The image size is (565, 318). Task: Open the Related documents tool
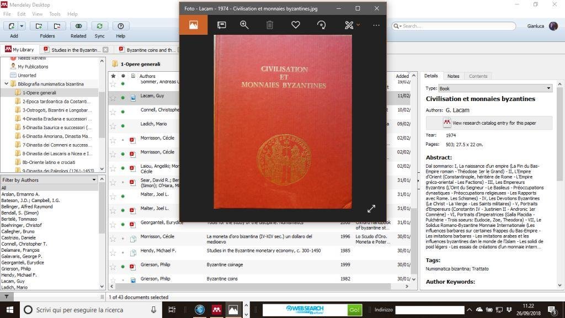[x=78, y=26]
